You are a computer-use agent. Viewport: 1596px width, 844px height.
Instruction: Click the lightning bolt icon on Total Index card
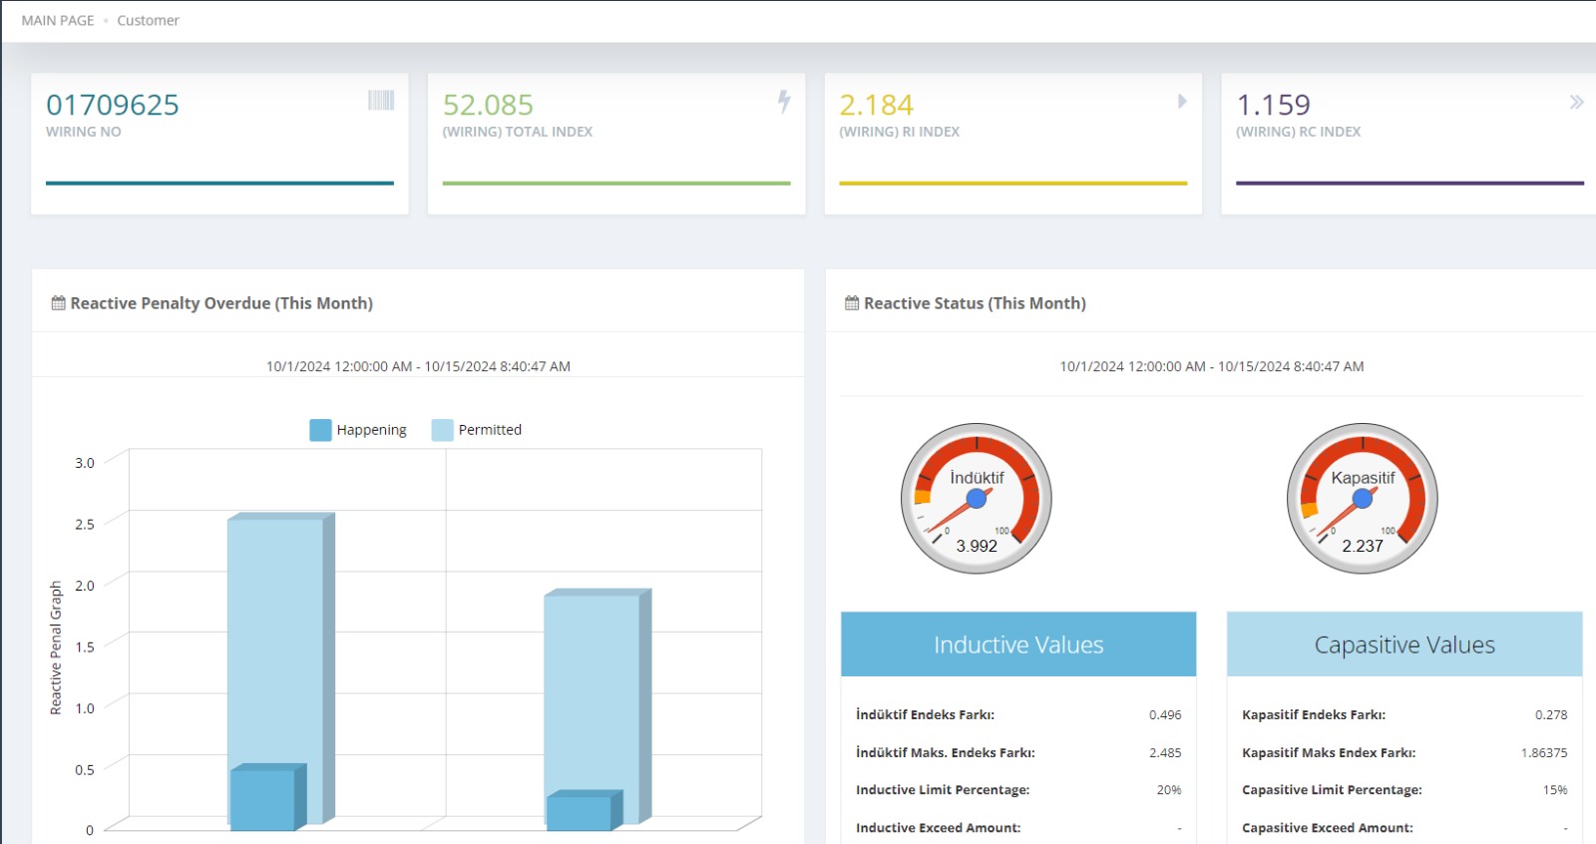pyautogui.click(x=784, y=101)
